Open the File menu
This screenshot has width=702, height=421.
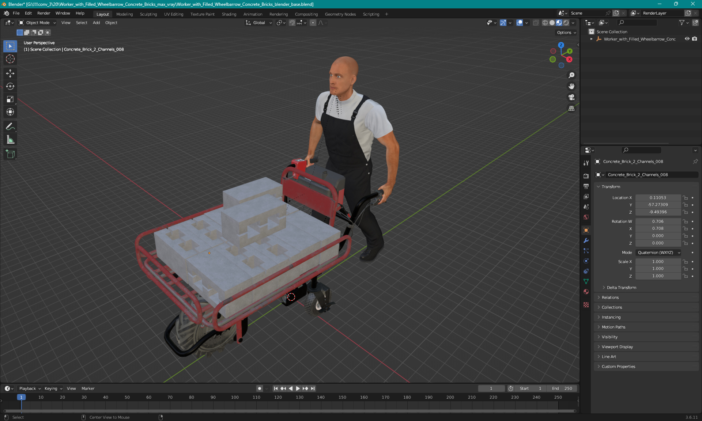point(16,13)
